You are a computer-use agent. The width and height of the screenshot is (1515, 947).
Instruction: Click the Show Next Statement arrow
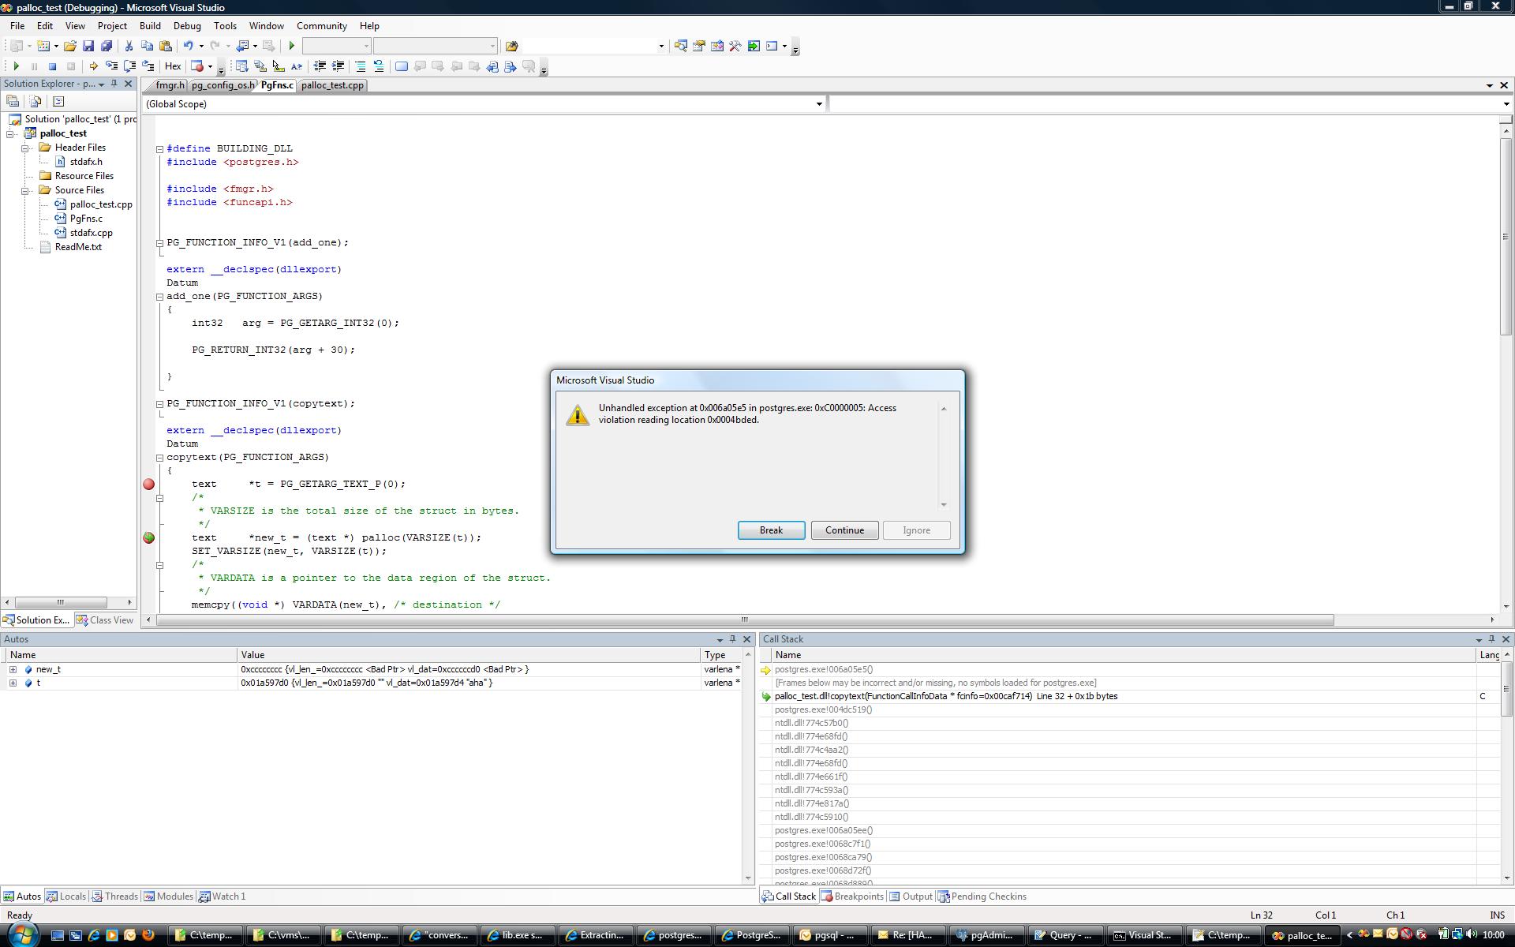click(93, 67)
